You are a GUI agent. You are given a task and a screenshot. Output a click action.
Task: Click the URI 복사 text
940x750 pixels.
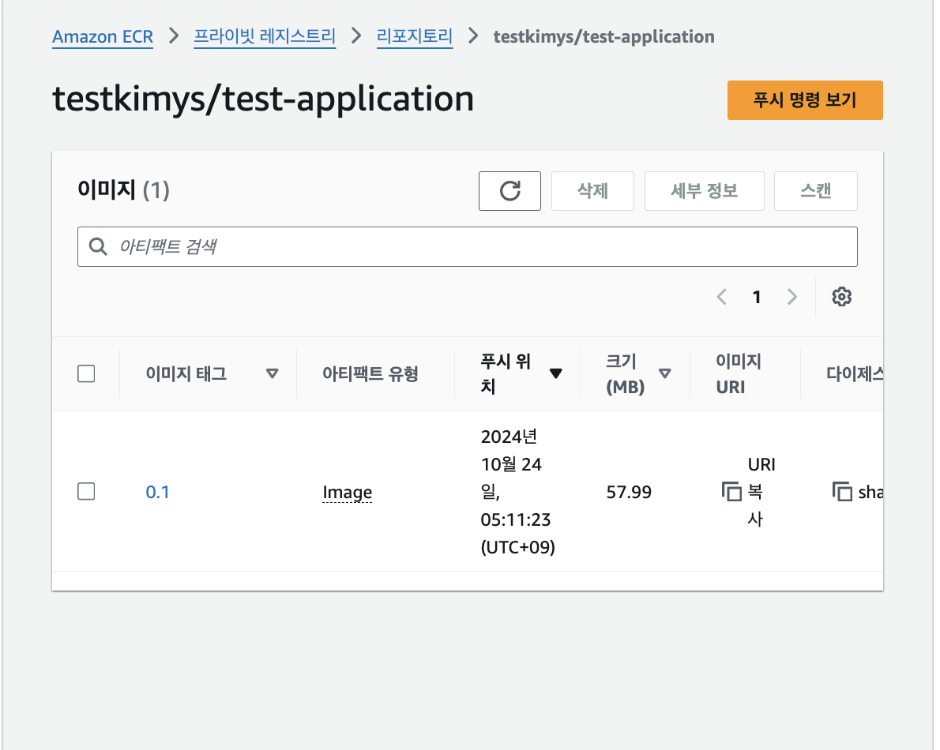coord(761,492)
